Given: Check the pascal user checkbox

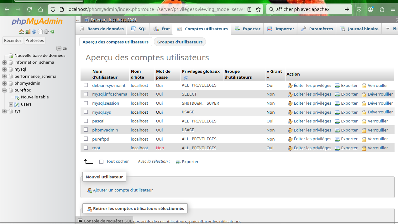Looking at the screenshot, I should [x=86, y=121].
